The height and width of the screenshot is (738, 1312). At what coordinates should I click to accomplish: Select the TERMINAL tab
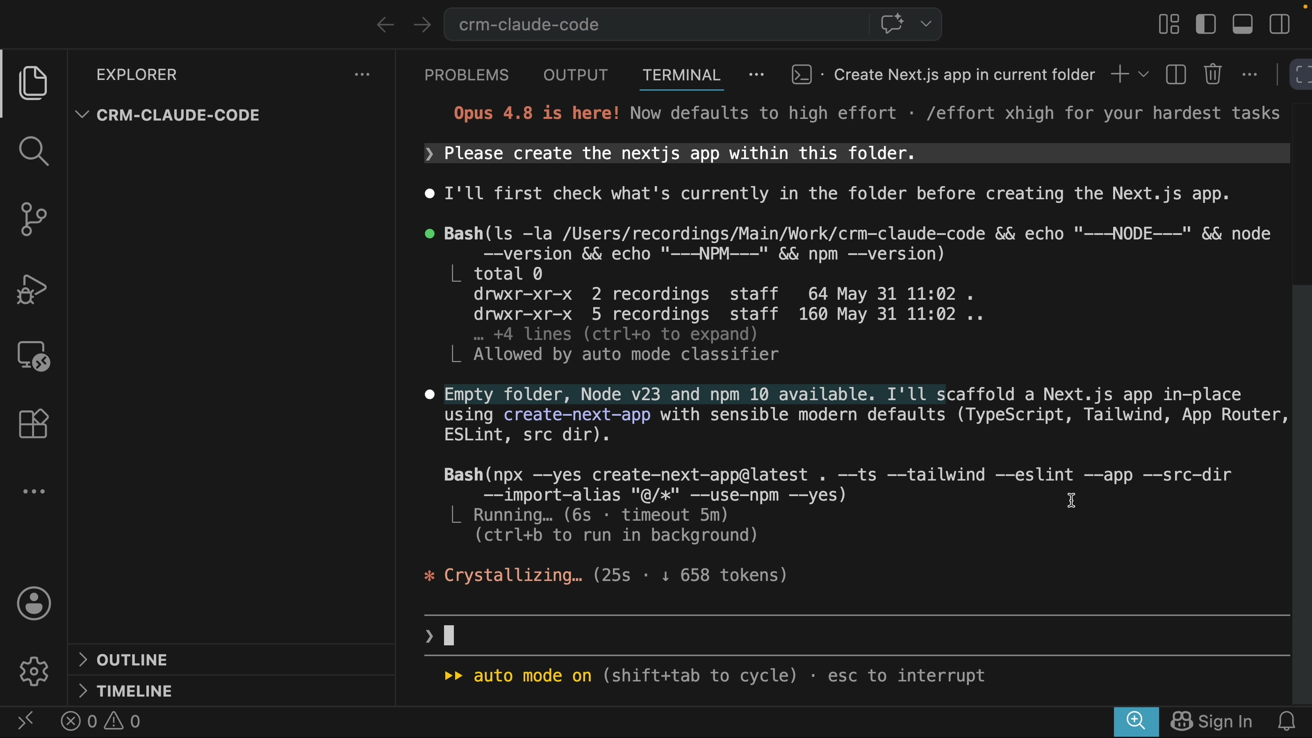tap(681, 75)
